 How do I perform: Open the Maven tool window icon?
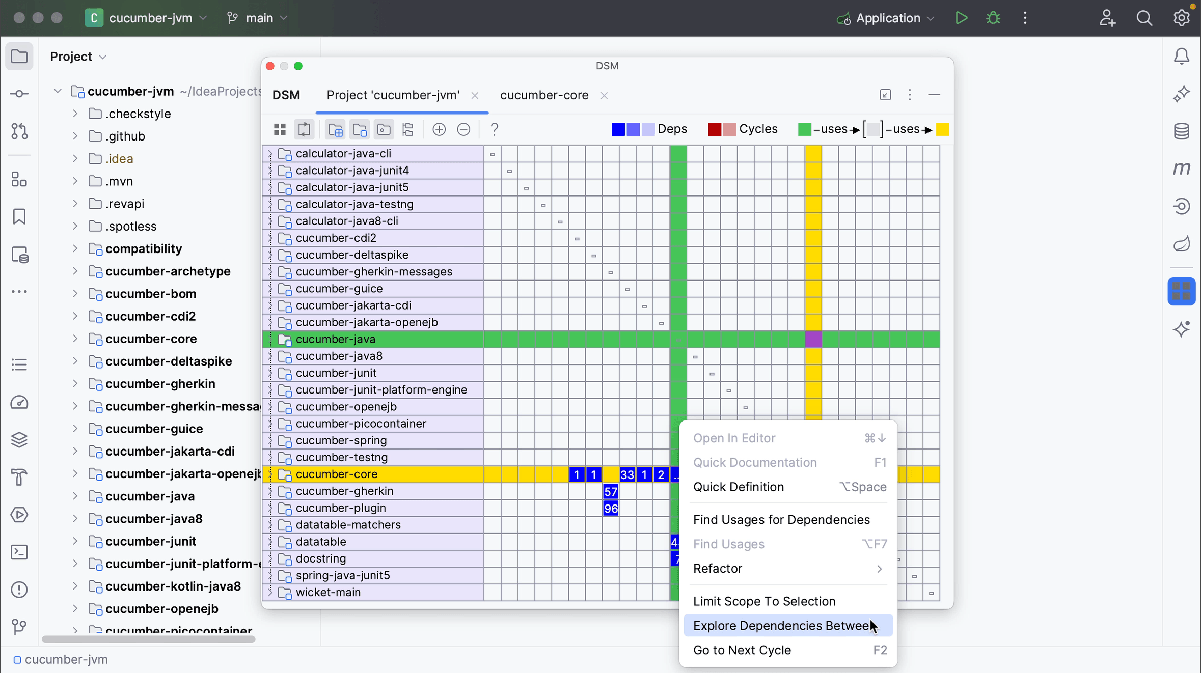1182,169
